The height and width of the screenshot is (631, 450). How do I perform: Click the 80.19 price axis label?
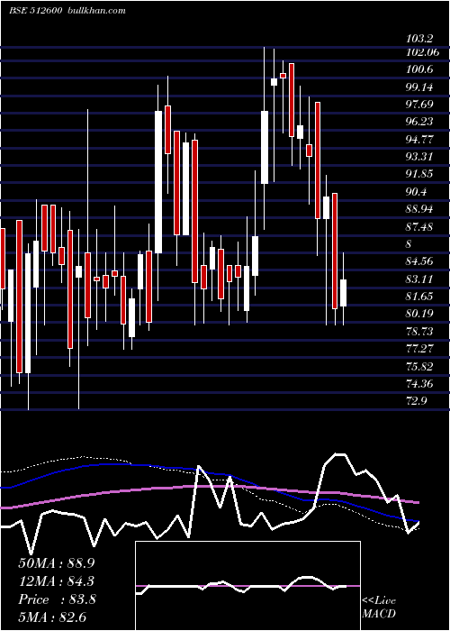click(x=419, y=314)
